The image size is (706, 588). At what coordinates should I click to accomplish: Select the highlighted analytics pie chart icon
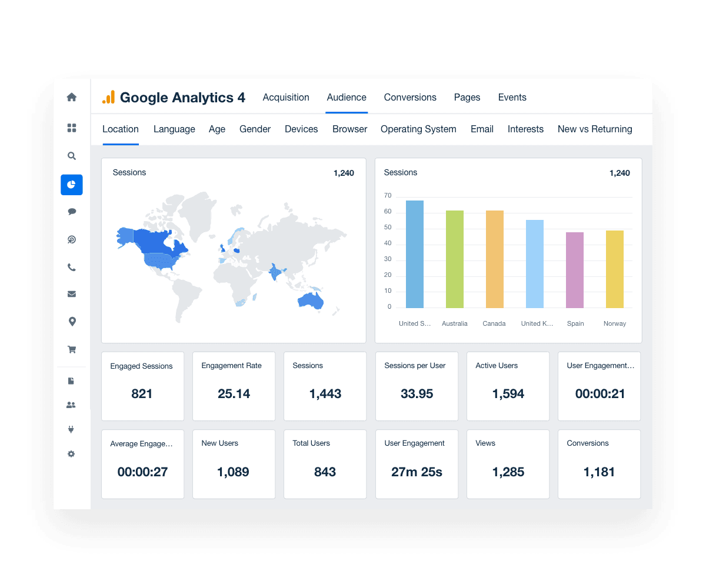[71, 184]
